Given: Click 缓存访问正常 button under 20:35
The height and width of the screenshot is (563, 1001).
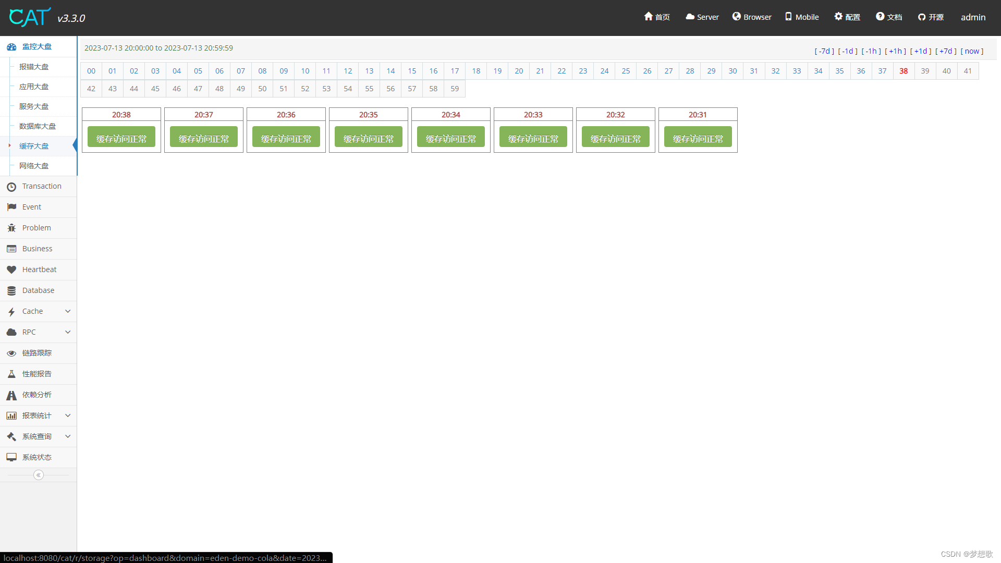Looking at the screenshot, I should click(369, 137).
